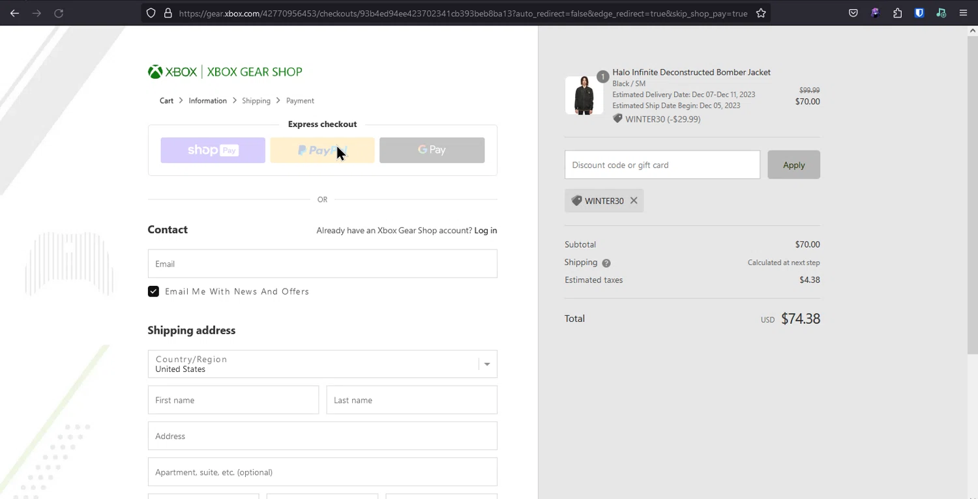Open the Xbox Gear Shop logo
Screen dimensions: 978x499
pos(225,72)
